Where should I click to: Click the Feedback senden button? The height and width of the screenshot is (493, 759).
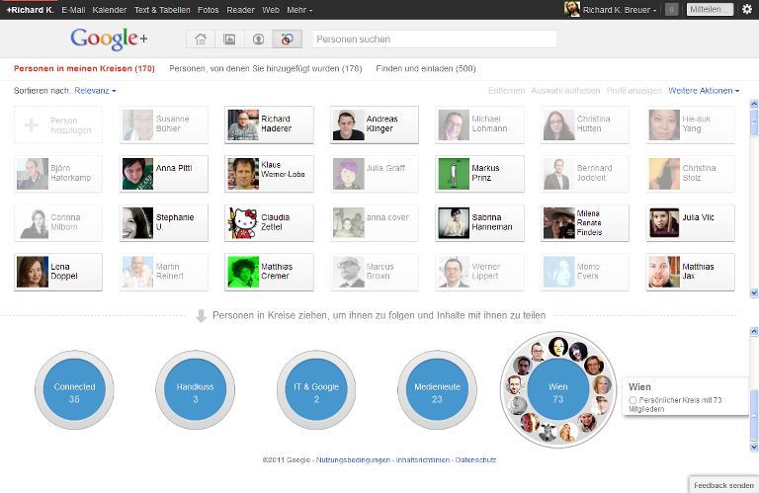tap(723, 485)
